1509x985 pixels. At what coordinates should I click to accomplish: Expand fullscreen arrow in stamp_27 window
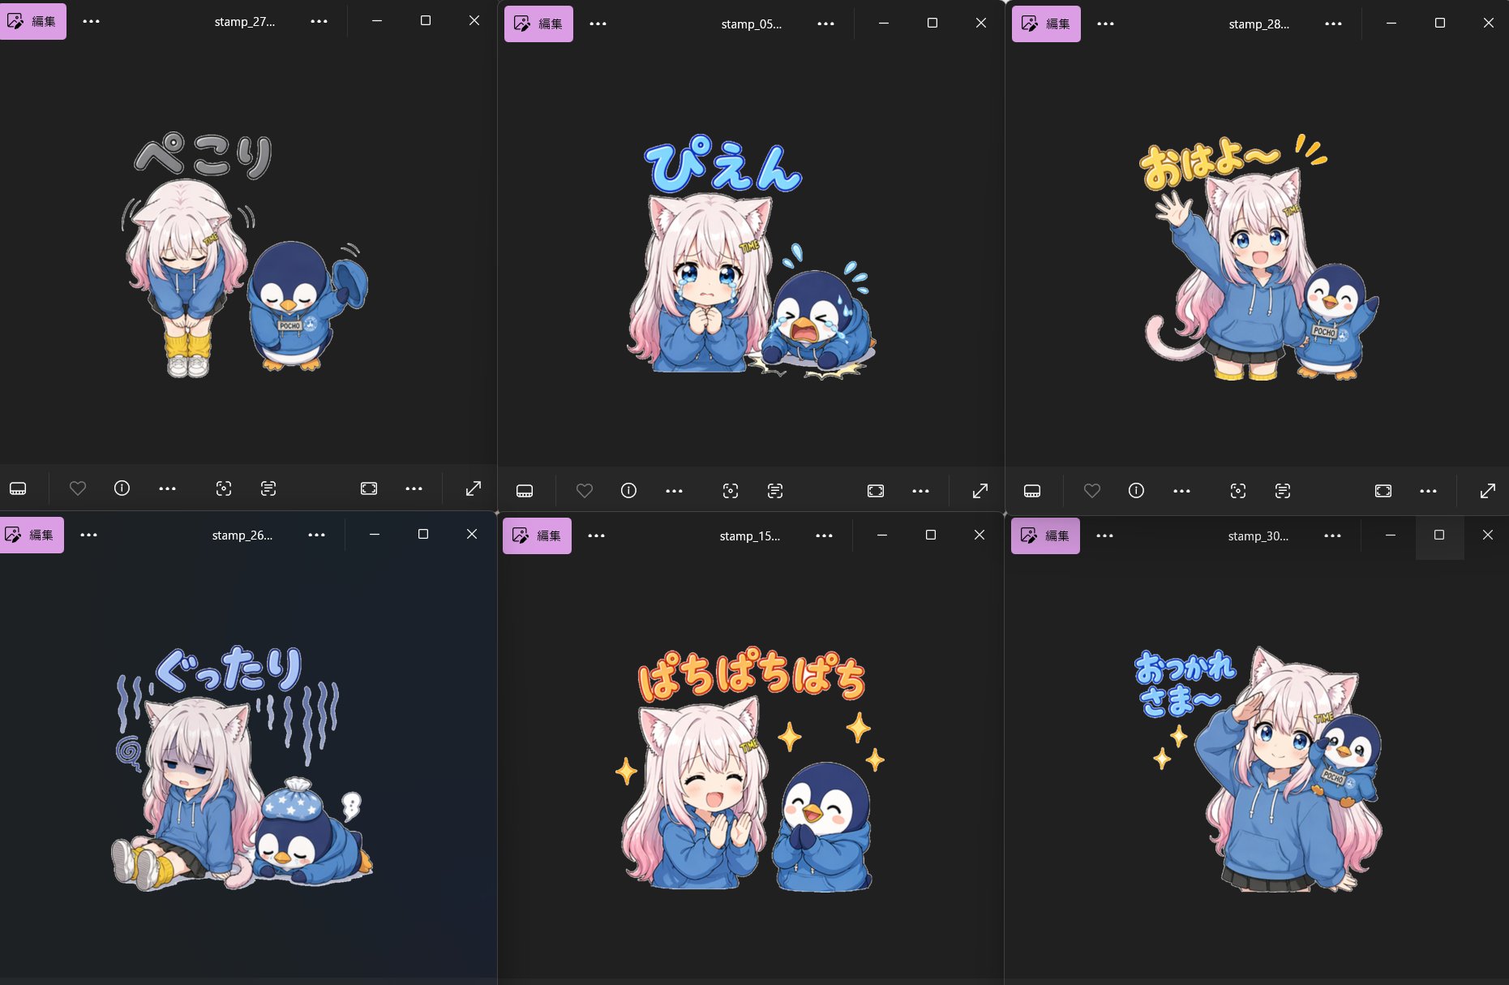pos(474,488)
